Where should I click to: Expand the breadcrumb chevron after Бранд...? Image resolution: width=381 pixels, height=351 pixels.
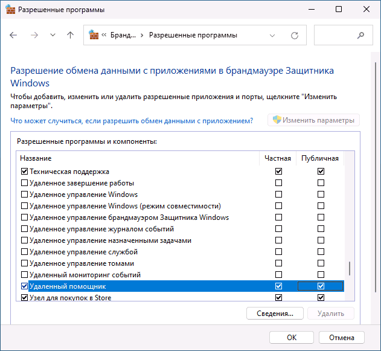[142, 36]
